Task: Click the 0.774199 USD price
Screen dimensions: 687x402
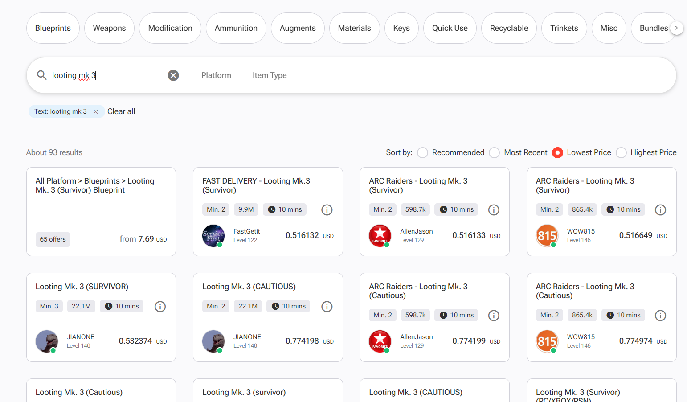Action: pyautogui.click(x=476, y=341)
